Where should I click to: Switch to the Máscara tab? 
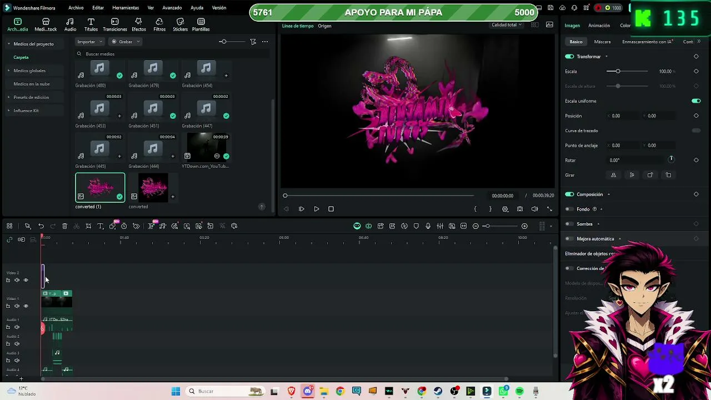click(602, 42)
